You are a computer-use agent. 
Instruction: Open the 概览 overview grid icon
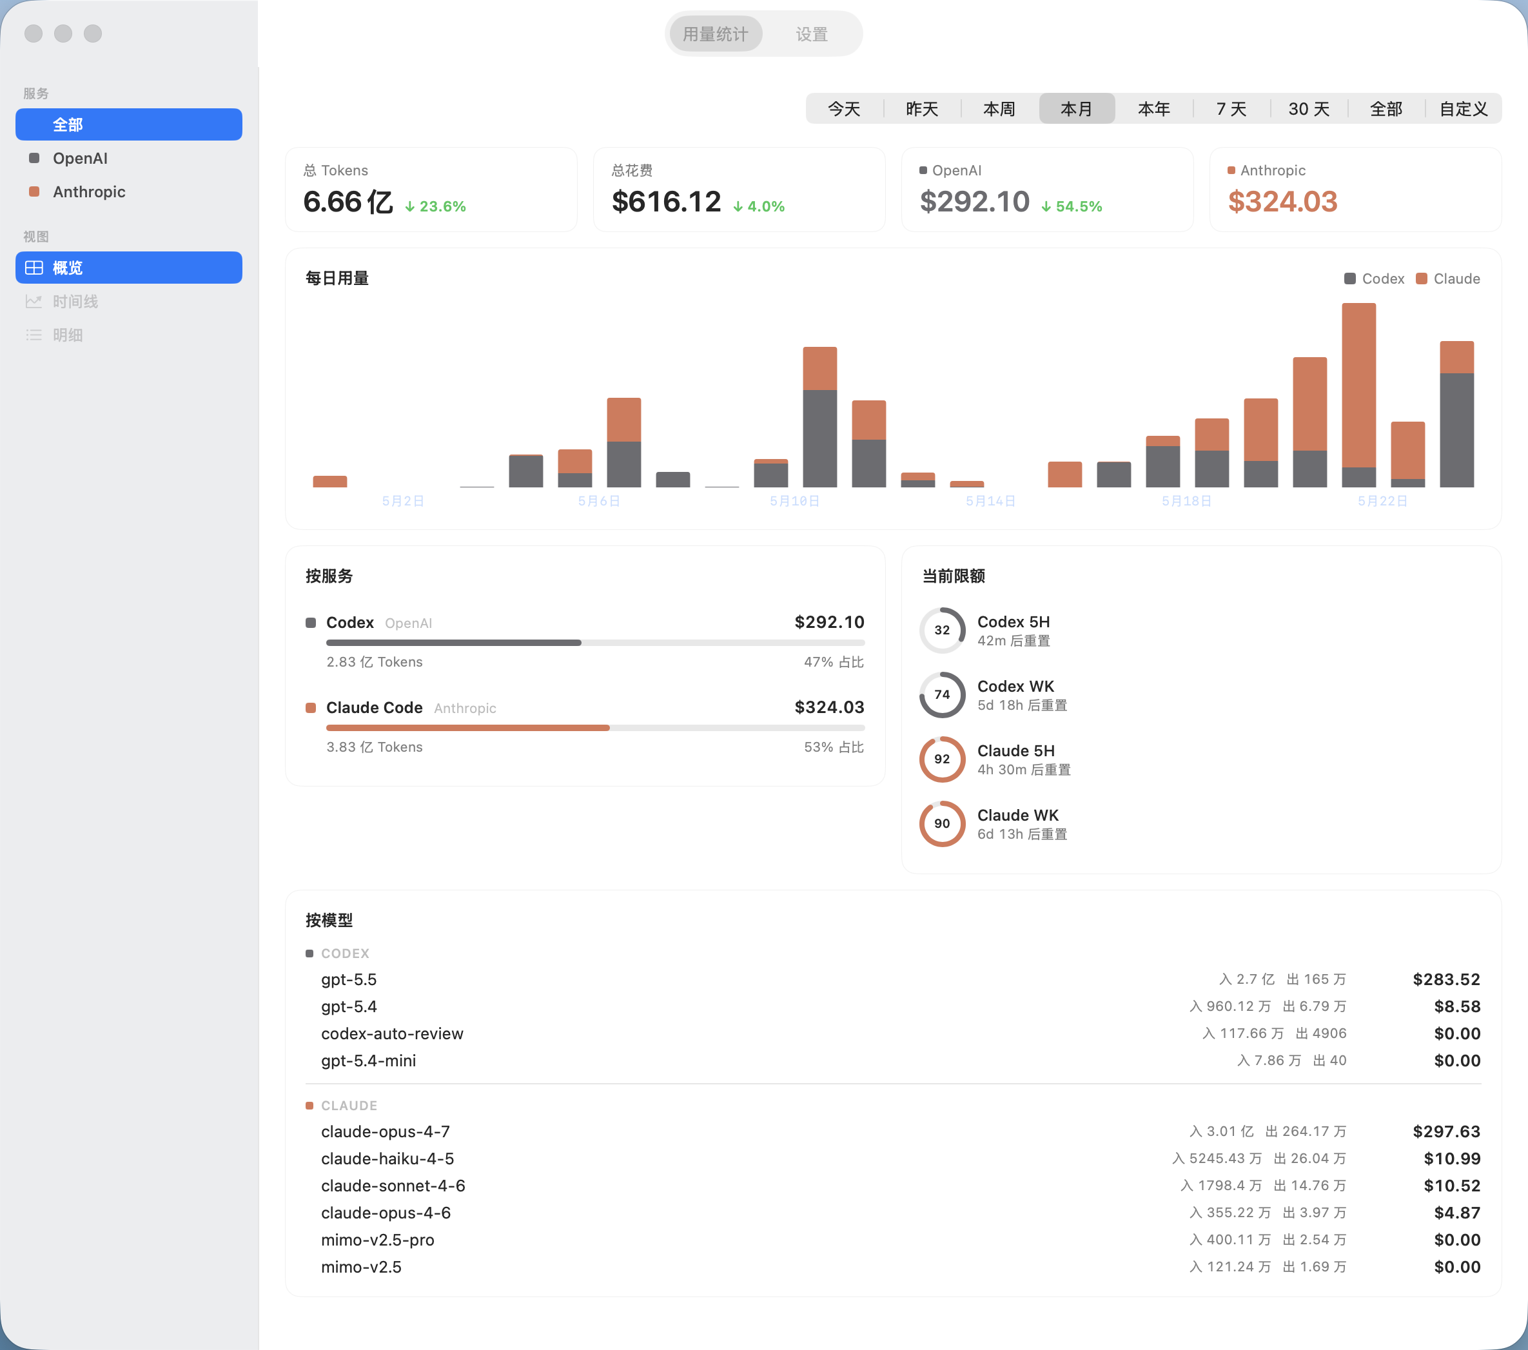coord(34,268)
